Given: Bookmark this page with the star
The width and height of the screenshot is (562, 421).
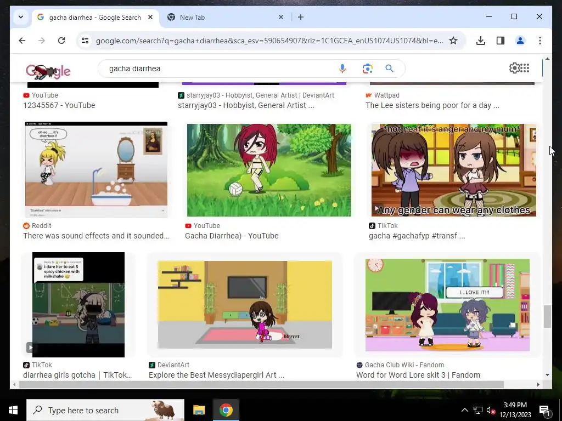Looking at the screenshot, I should click(453, 41).
